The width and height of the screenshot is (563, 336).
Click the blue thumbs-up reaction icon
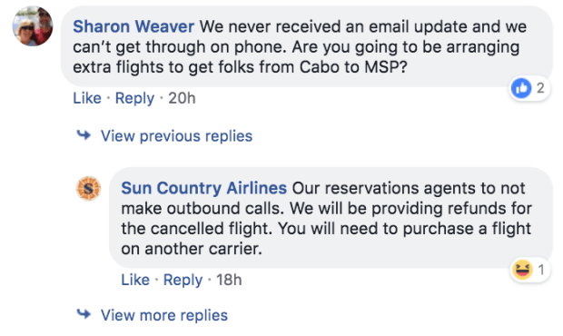pos(521,88)
